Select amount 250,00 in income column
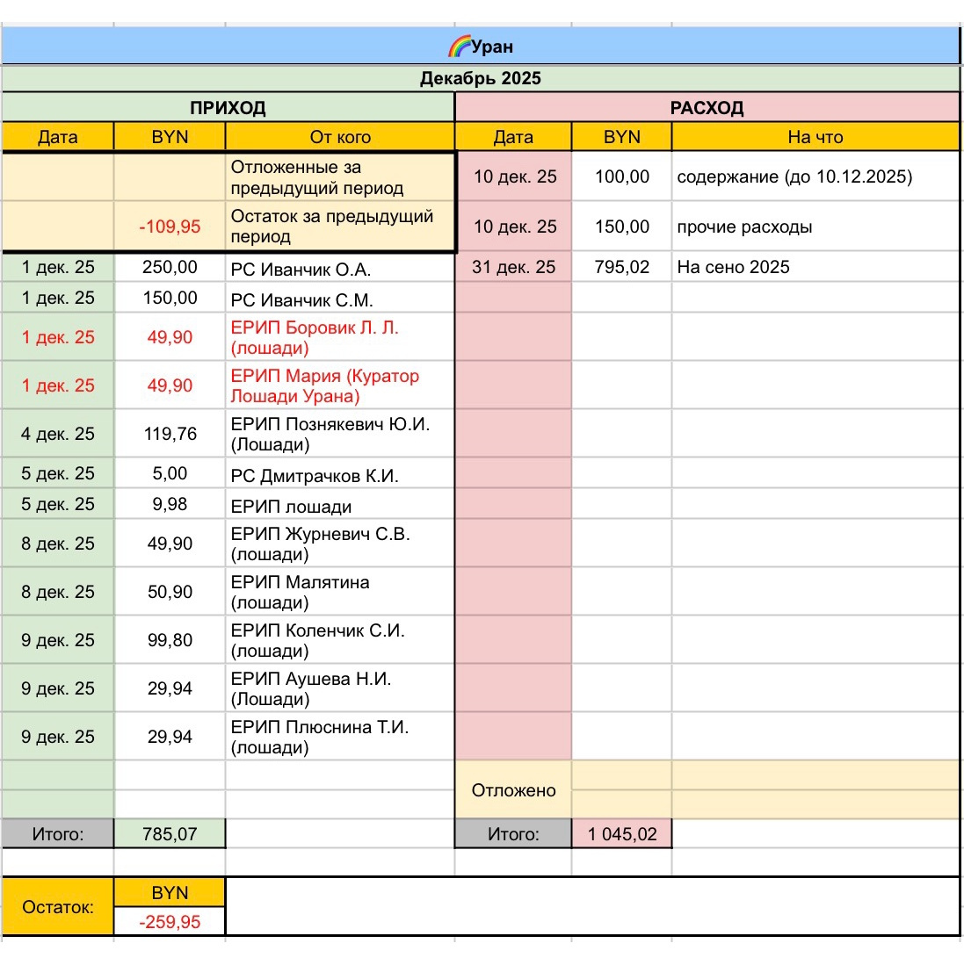964x965 pixels. click(170, 267)
